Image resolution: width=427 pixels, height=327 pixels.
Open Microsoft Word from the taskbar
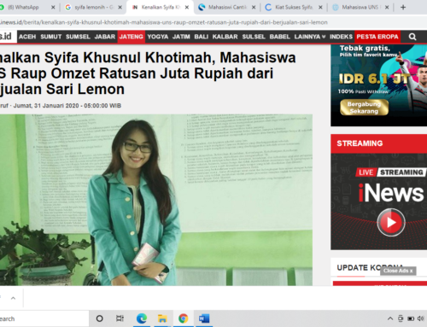click(204, 318)
